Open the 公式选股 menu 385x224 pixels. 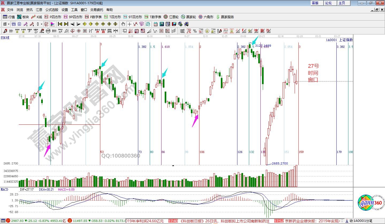coord(52,10)
